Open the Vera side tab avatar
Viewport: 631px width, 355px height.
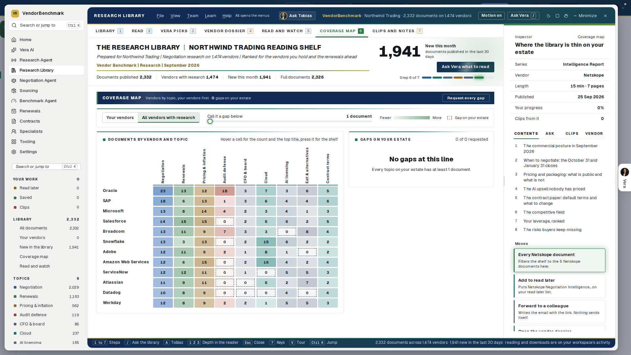coord(624,172)
